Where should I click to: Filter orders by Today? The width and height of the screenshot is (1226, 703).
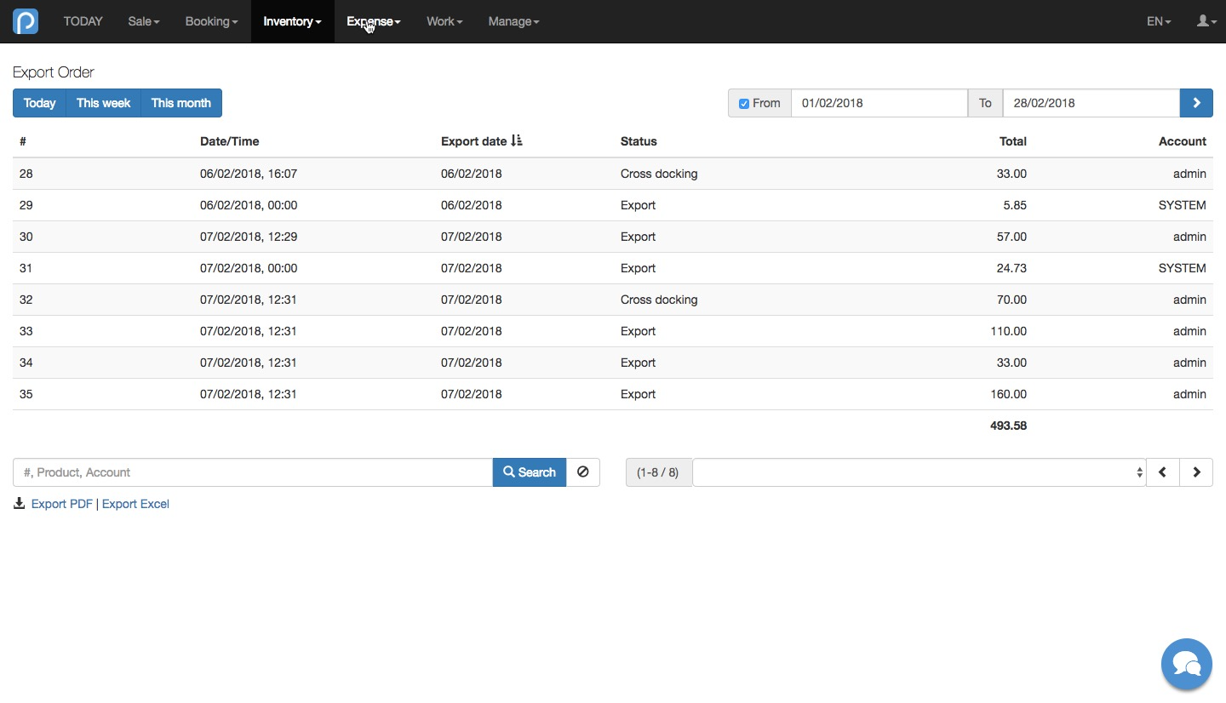point(39,103)
